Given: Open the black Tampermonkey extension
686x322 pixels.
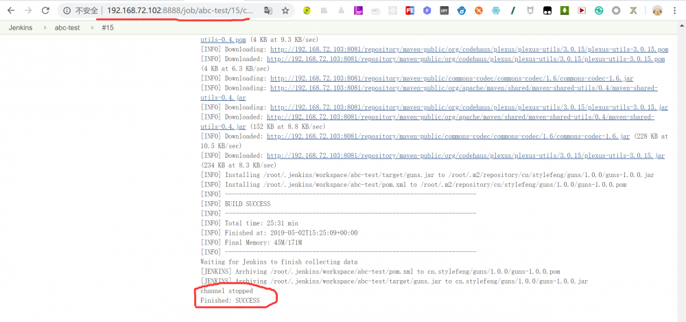Looking at the screenshot, I should [547, 10].
